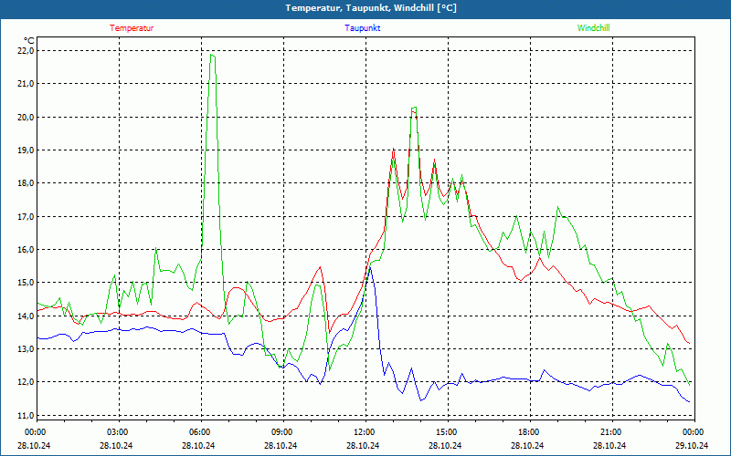
Task: Click the 13,0 y-axis value
Action: click(26, 349)
